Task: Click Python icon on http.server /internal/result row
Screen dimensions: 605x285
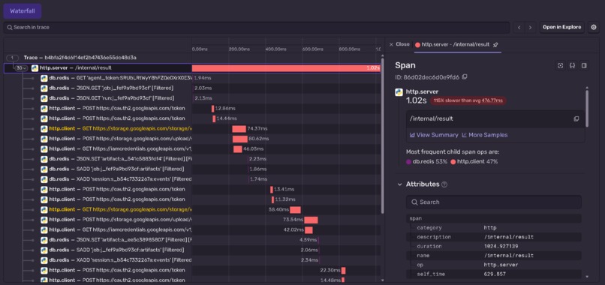Action: [x=35, y=68]
